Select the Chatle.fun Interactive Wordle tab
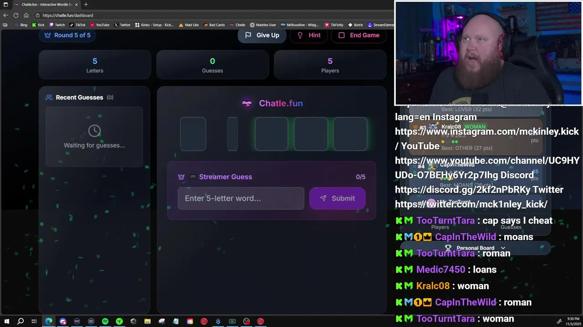The image size is (583, 327). click(46, 5)
